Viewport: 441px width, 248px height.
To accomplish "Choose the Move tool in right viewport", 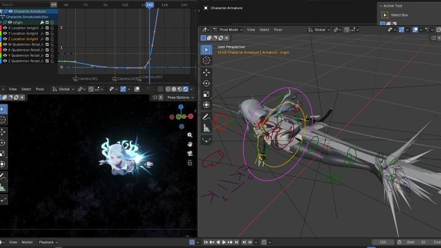I will point(206,72).
